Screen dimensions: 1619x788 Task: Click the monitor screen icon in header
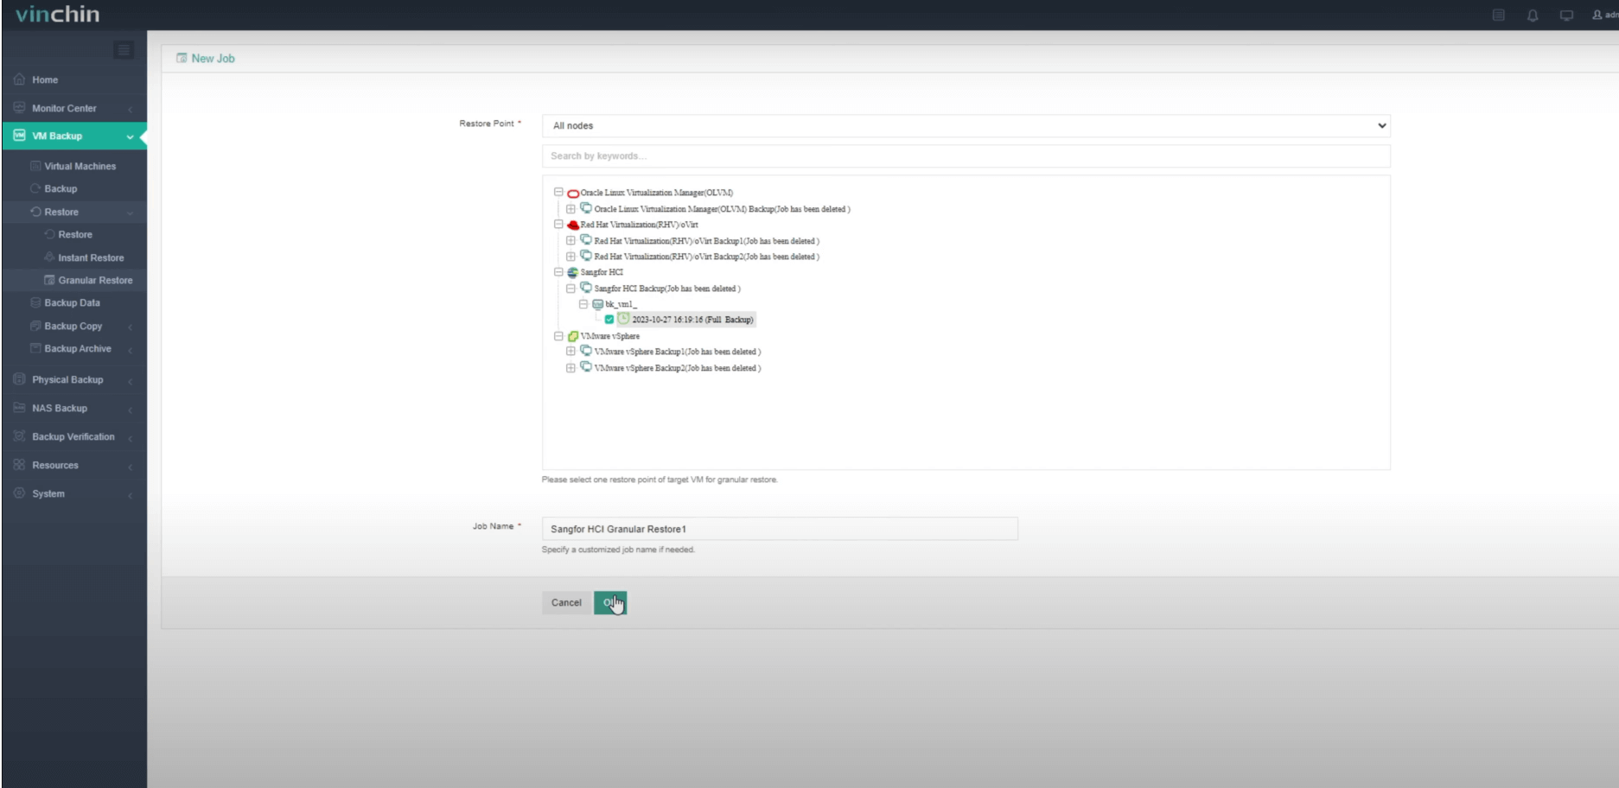coord(1566,15)
